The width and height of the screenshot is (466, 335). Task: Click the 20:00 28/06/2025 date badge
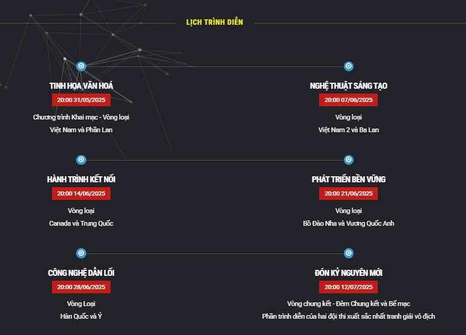point(81,287)
